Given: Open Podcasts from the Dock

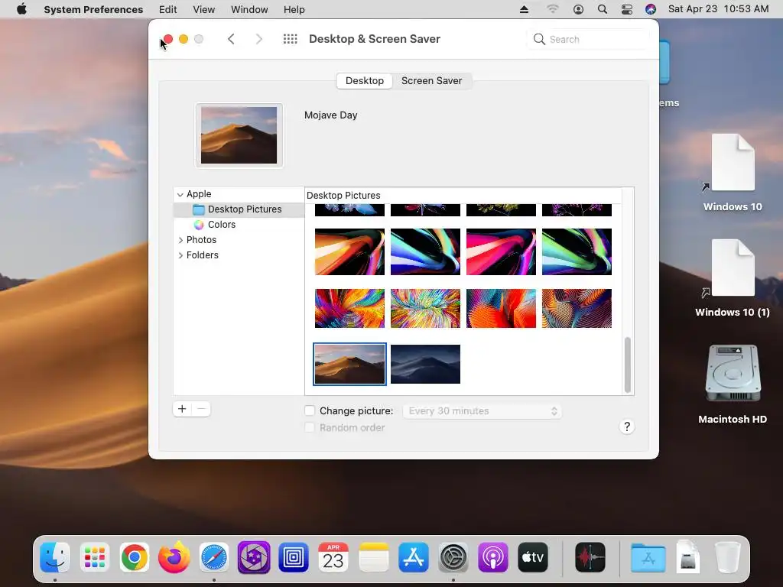Looking at the screenshot, I should (493, 557).
